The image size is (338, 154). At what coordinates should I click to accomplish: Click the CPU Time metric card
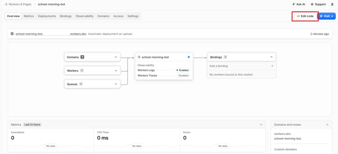point(137,140)
